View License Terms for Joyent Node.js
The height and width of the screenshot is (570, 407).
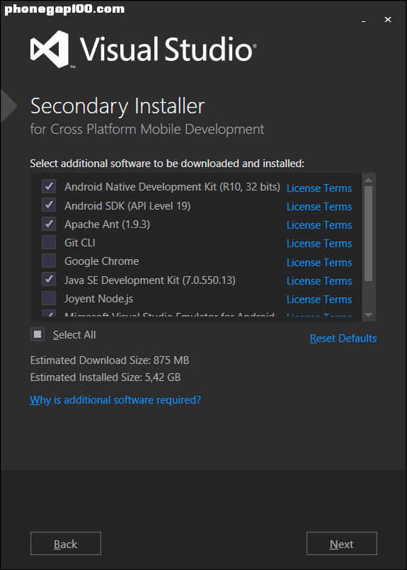click(x=319, y=300)
